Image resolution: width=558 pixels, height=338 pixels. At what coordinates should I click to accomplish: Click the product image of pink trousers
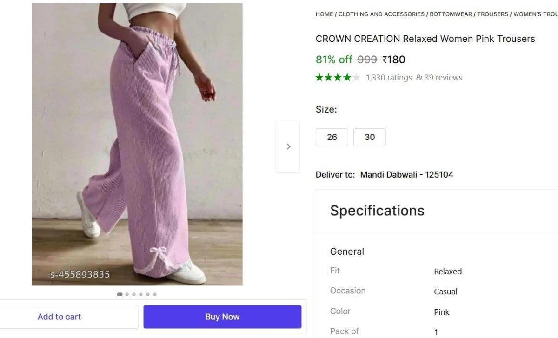point(137,144)
